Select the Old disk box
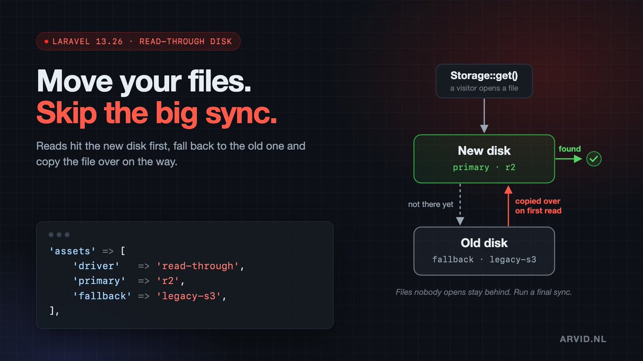The image size is (643, 361). tap(484, 251)
